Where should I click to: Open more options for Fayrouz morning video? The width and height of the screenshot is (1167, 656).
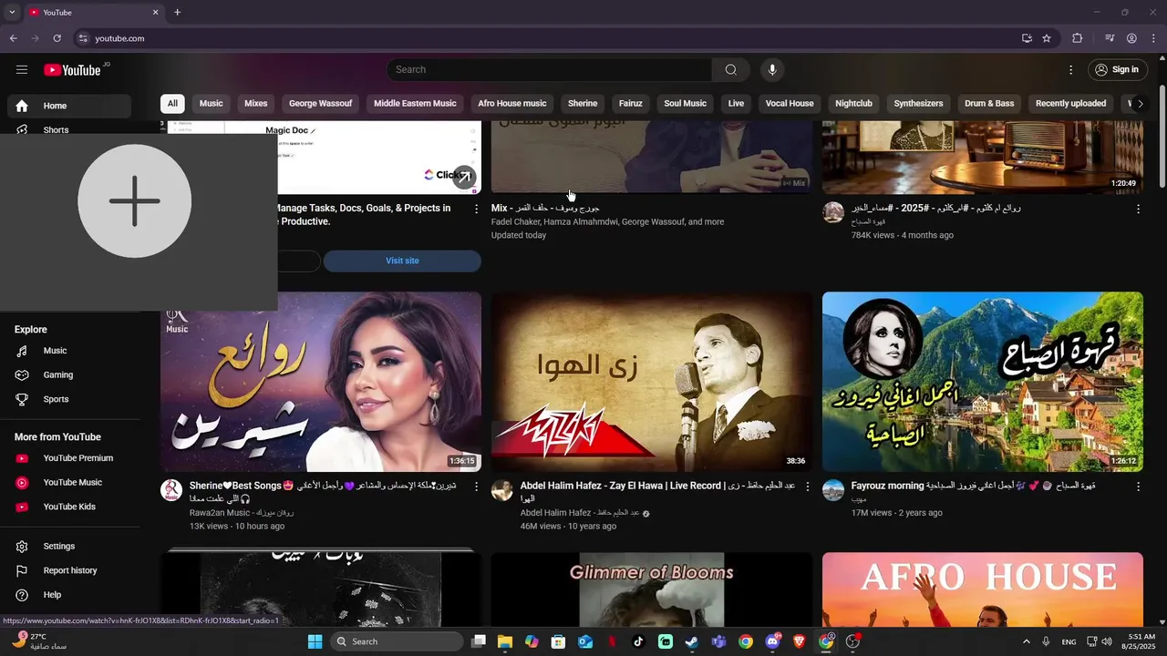pos(1138,487)
